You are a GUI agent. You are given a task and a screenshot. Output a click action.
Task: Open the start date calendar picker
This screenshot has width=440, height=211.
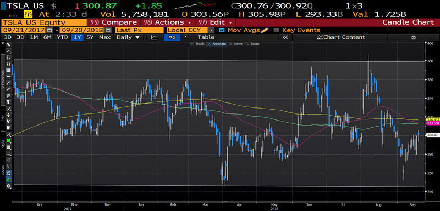[50, 30]
